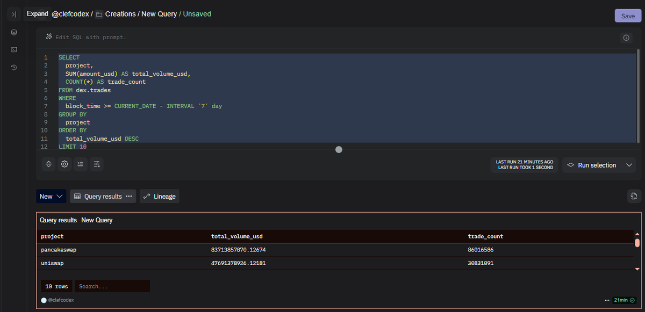The height and width of the screenshot is (312, 645).
Task: Open the terminal console sidebar icon
Action: pyautogui.click(x=14, y=49)
